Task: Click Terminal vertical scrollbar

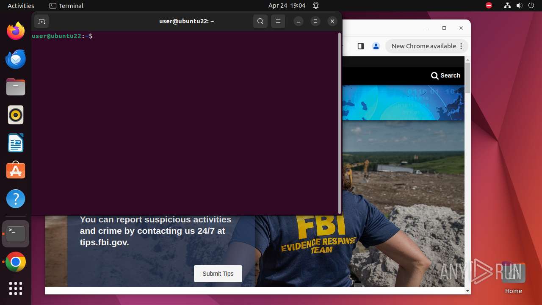Action: (x=340, y=123)
